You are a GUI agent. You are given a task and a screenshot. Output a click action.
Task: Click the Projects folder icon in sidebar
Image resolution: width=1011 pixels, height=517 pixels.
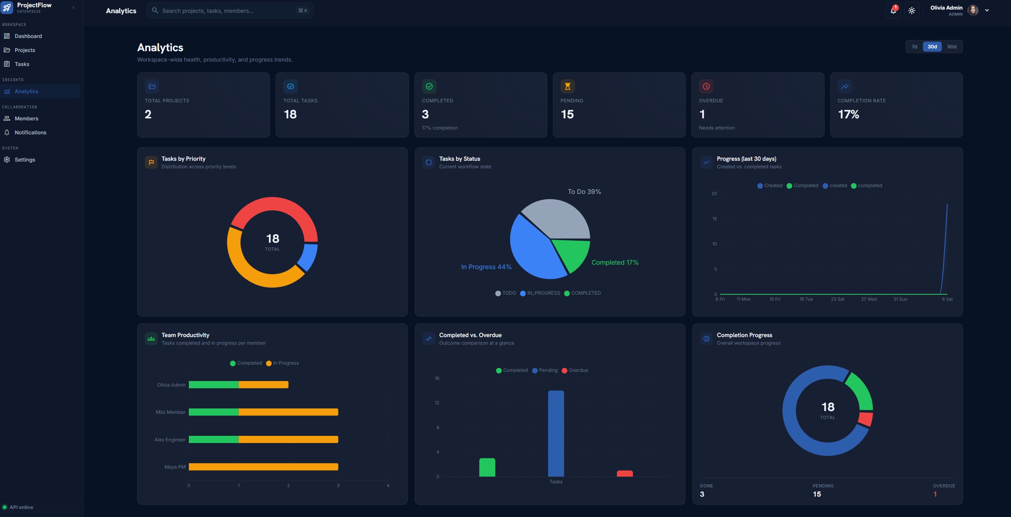(7, 50)
